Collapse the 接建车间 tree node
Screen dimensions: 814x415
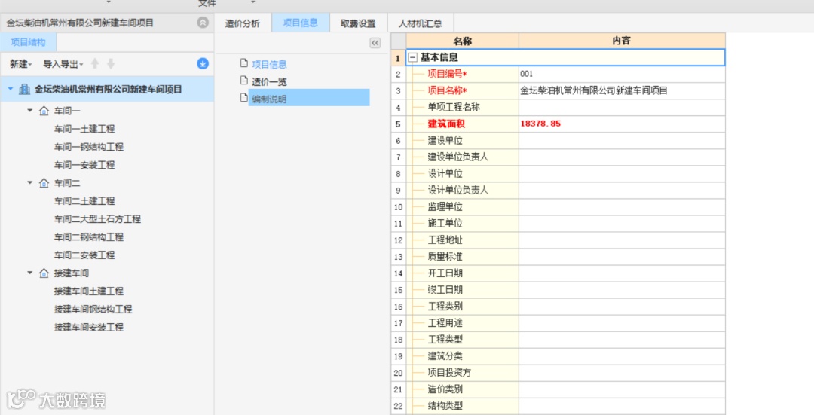(x=30, y=273)
